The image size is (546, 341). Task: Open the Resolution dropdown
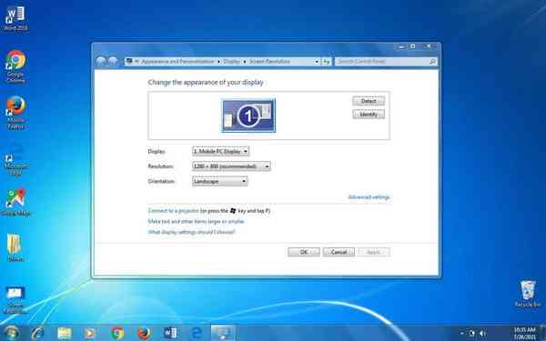(231, 166)
